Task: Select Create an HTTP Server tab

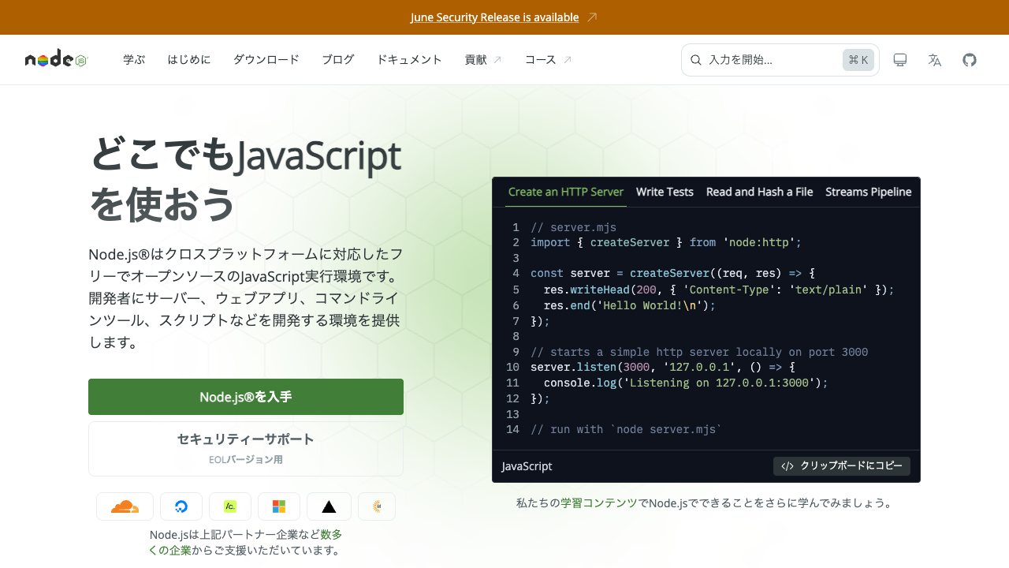Action: coord(566,192)
